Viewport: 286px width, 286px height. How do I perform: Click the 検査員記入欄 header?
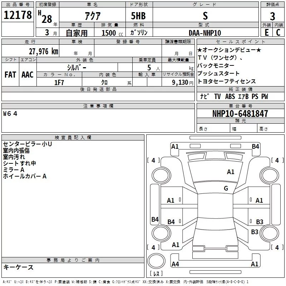[73, 137]
